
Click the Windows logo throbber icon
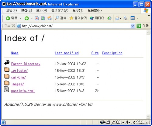[x=146, y=11]
